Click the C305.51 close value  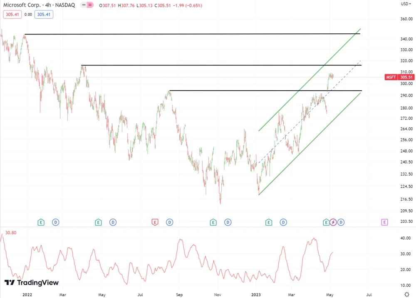coord(163,5)
